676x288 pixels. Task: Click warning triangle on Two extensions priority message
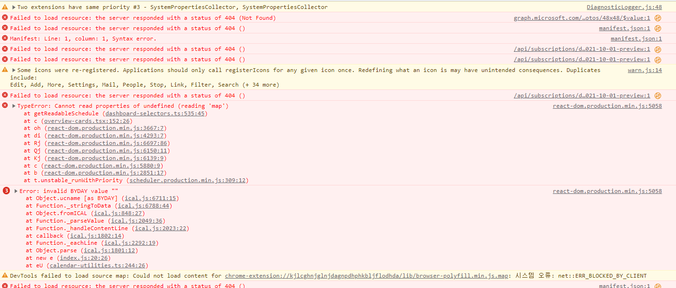pos(4,7)
